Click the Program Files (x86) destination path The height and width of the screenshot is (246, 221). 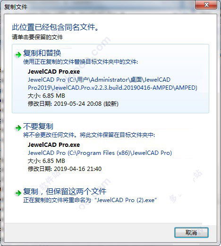click(x=100, y=153)
